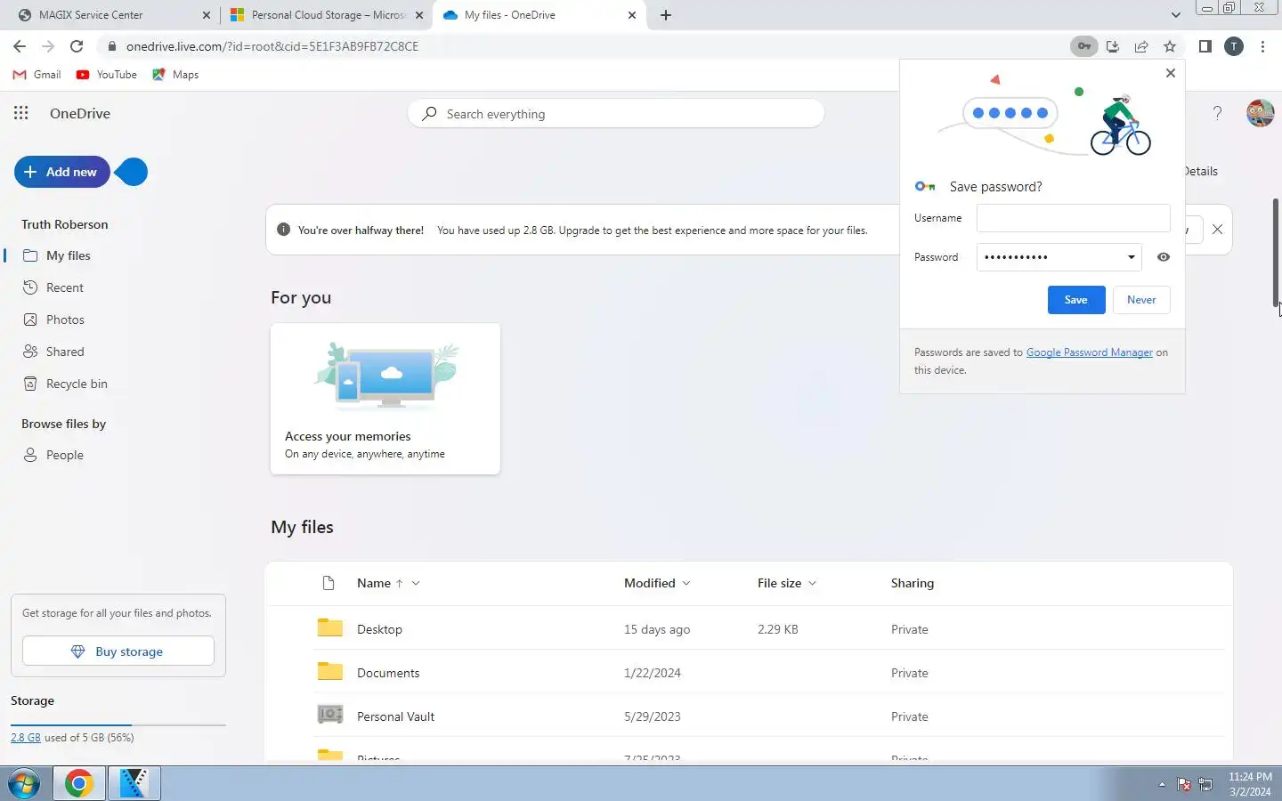The image size is (1282, 801).
Task: Open the browser side panel icon
Action: 1205,46
